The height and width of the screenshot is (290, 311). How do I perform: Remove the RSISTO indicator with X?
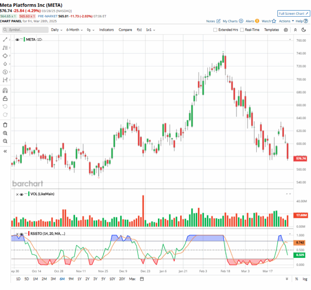(17, 234)
